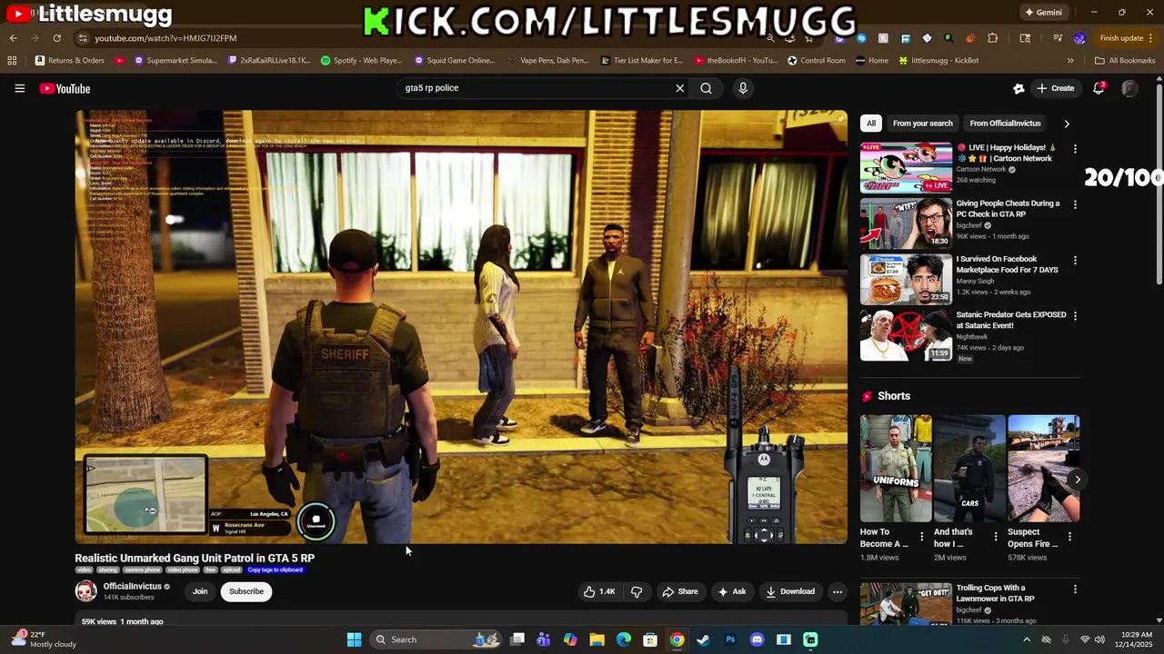Reload the page in Chrome
This screenshot has width=1164, height=654.
(56, 38)
